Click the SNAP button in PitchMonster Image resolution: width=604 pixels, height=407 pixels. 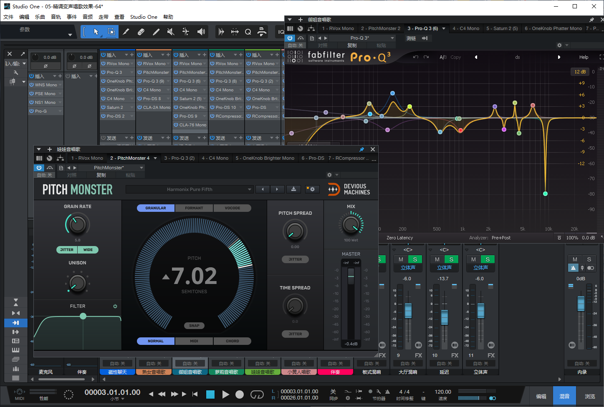pos(194,326)
